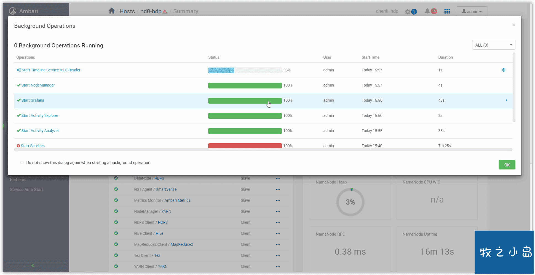Click the nd0-hdp host alert triangle
Image resolution: width=535 pixels, height=275 pixels.
[x=165, y=12]
